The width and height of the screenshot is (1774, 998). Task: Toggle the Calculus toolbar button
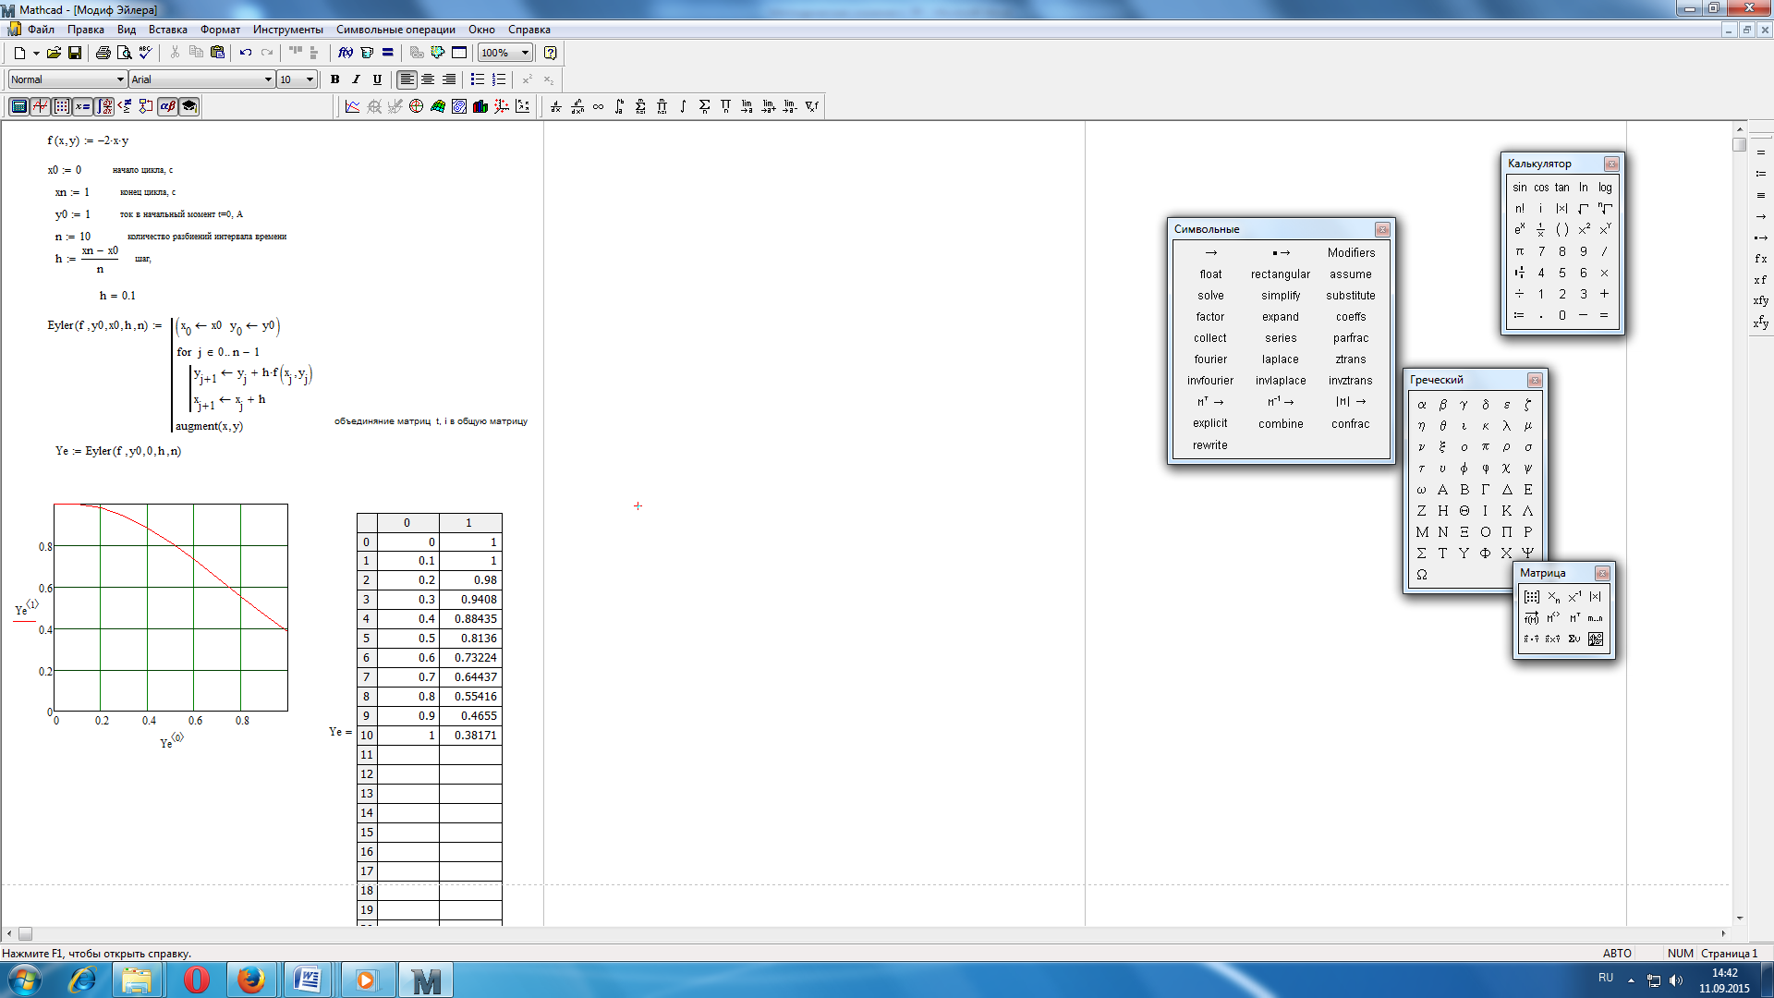tap(103, 106)
